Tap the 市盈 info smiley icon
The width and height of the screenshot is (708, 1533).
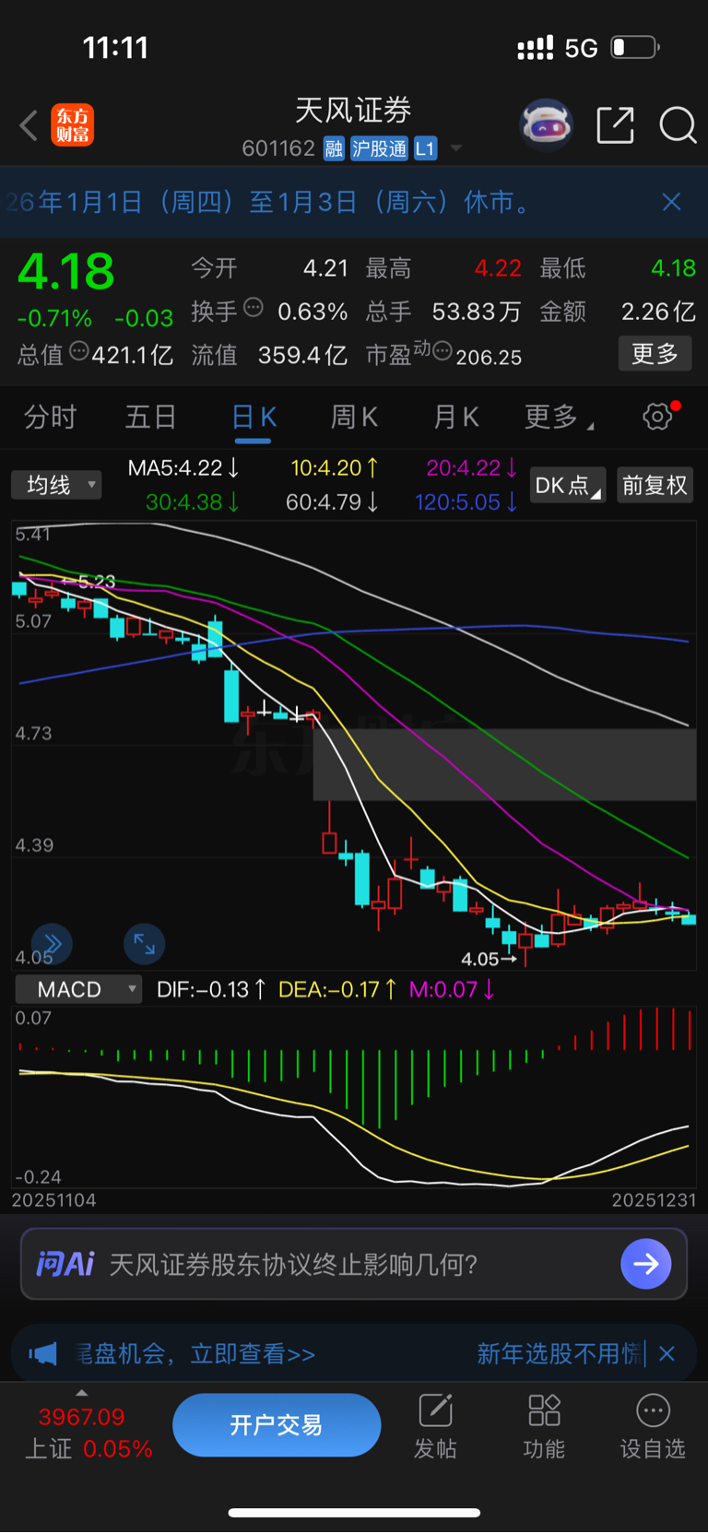click(x=442, y=351)
